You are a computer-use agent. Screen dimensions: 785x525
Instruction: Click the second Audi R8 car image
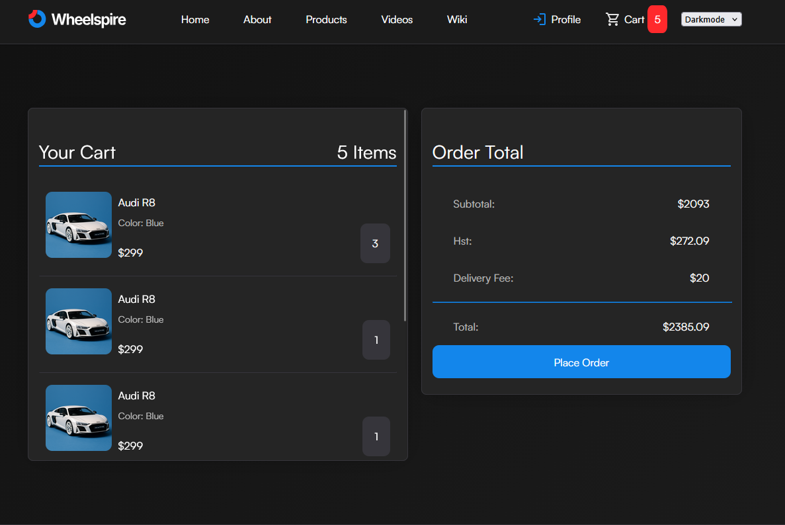[78, 321]
